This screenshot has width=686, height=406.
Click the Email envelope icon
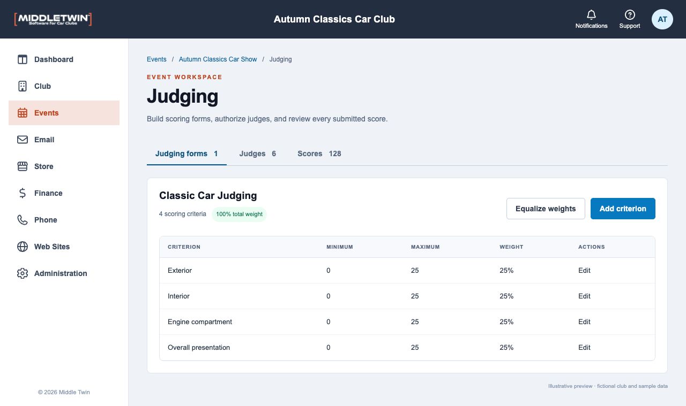(23, 140)
